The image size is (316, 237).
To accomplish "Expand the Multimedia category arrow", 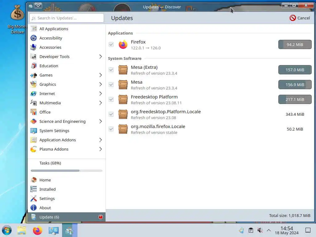I will coord(101,103).
